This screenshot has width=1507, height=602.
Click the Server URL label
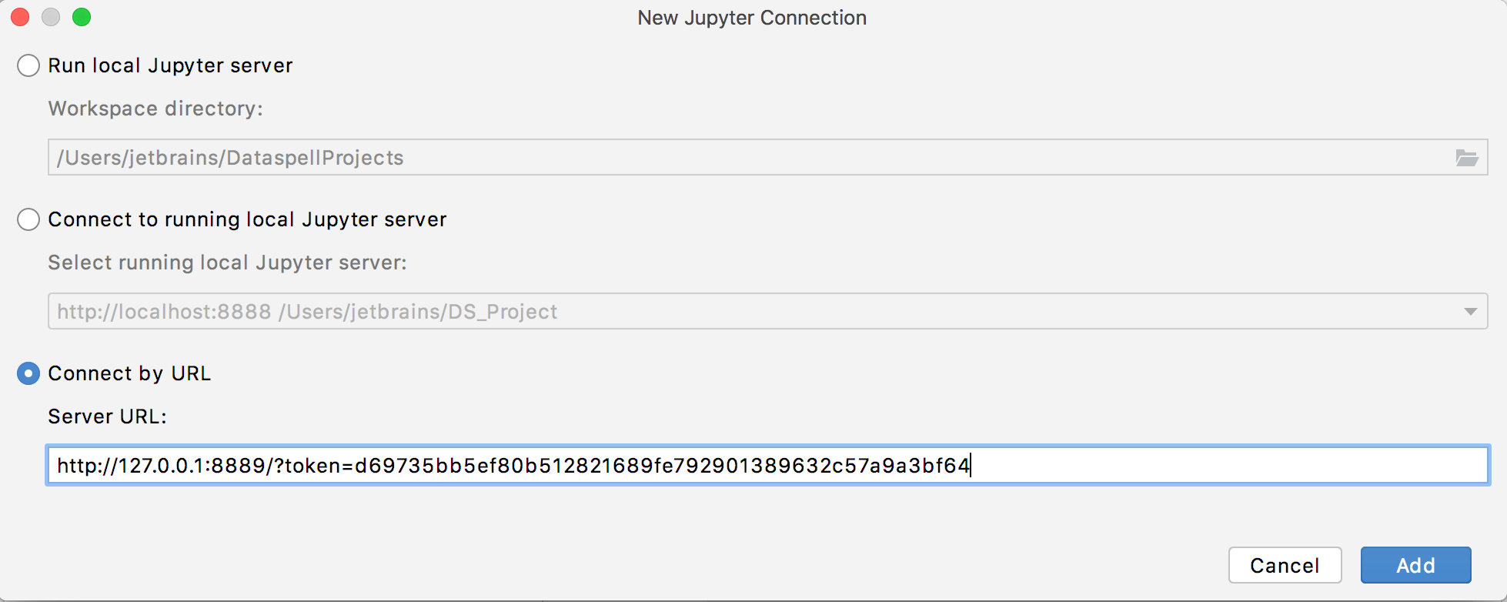(x=106, y=416)
